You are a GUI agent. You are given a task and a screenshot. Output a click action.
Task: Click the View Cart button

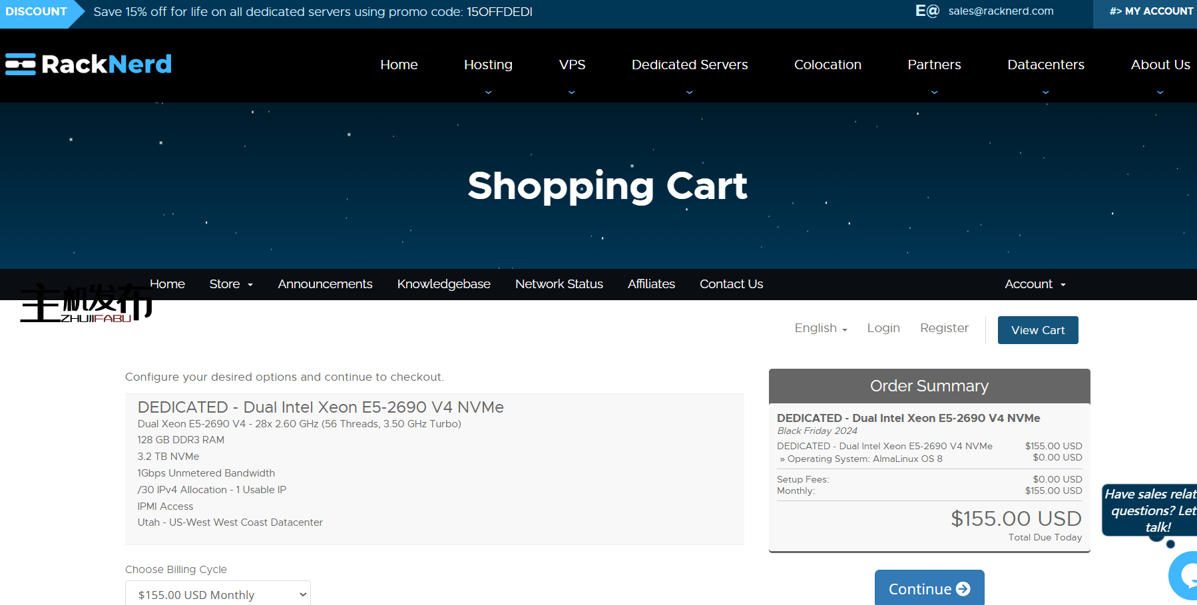point(1037,330)
